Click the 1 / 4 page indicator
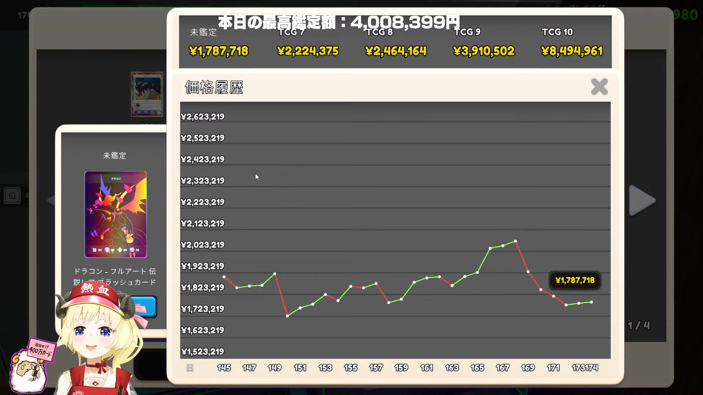This screenshot has height=395, width=703. click(639, 326)
